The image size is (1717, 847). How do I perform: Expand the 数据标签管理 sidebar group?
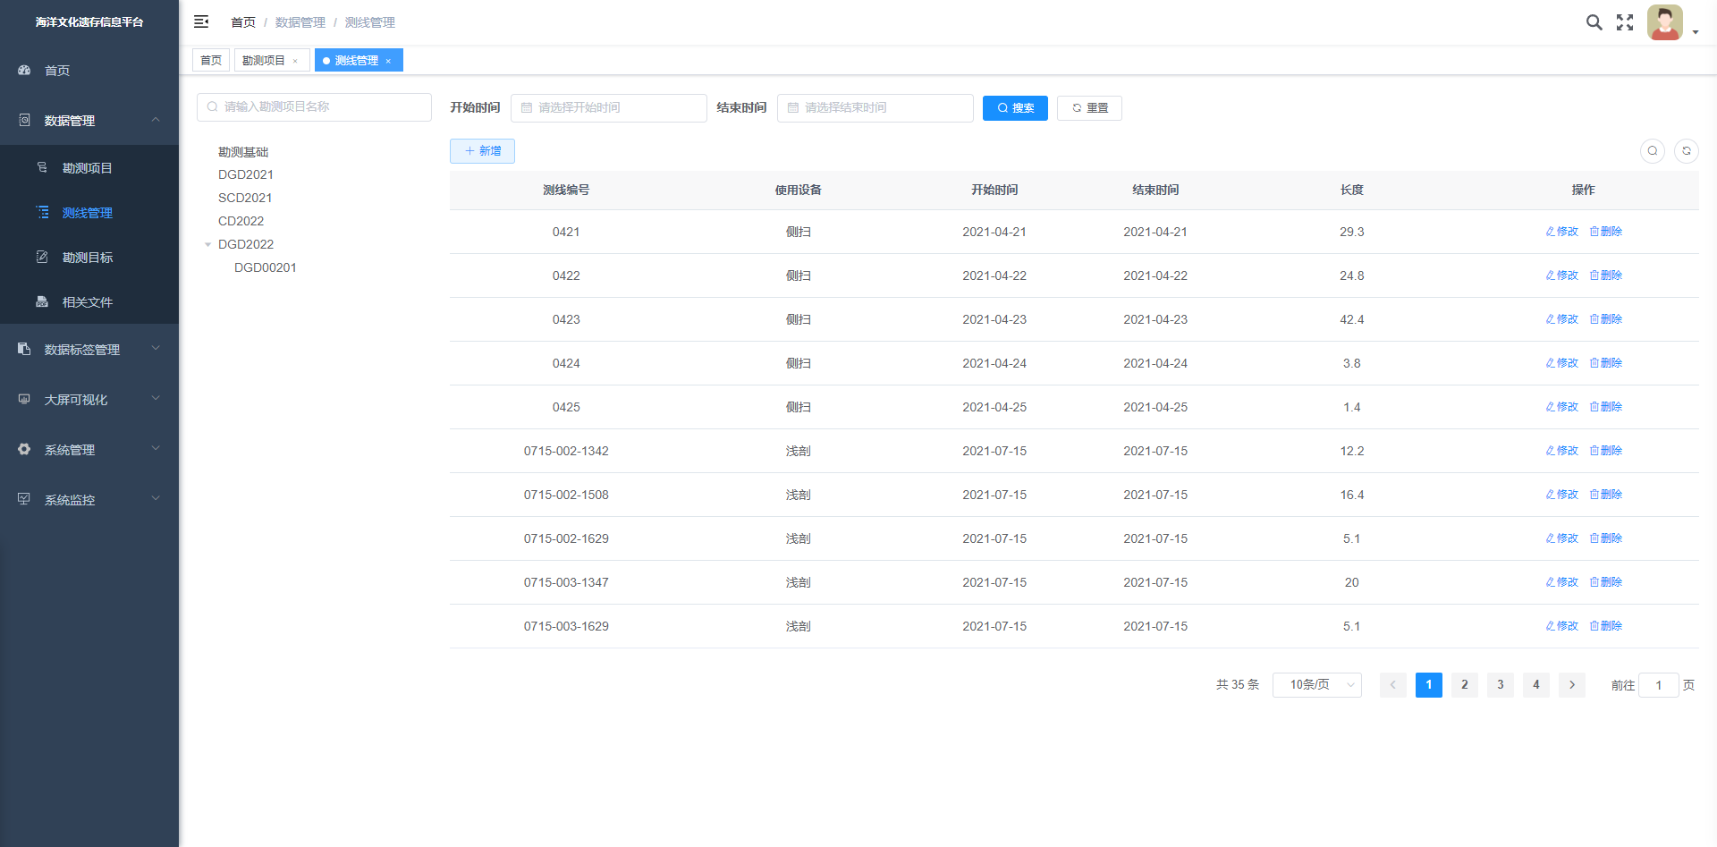coord(89,350)
